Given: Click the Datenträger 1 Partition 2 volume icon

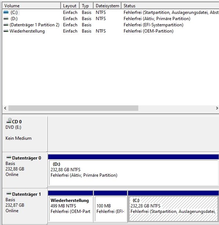Looking at the screenshot, I should click(x=6, y=25).
